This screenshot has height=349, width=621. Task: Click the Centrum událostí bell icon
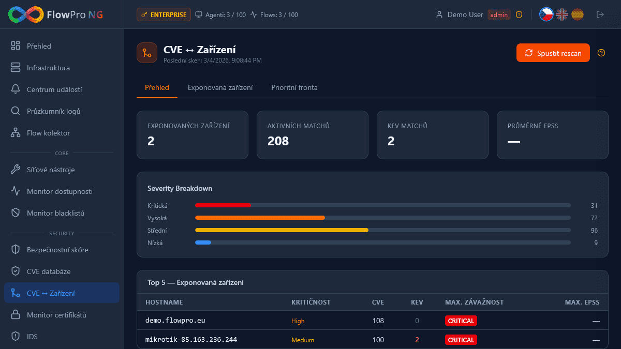(x=16, y=89)
